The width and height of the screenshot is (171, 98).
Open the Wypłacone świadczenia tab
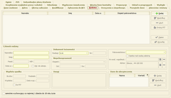pos(73,5)
